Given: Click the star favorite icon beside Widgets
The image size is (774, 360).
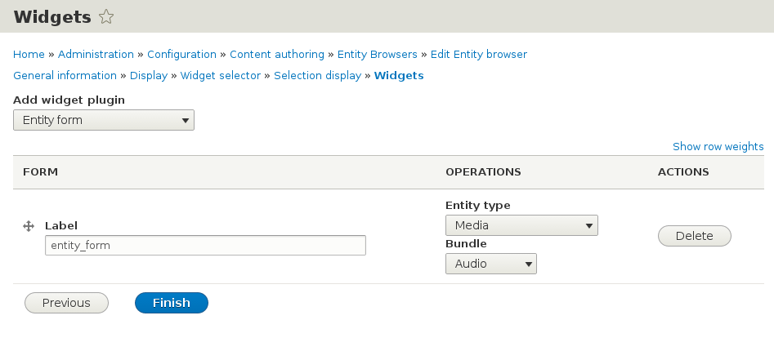Looking at the screenshot, I should (x=105, y=16).
